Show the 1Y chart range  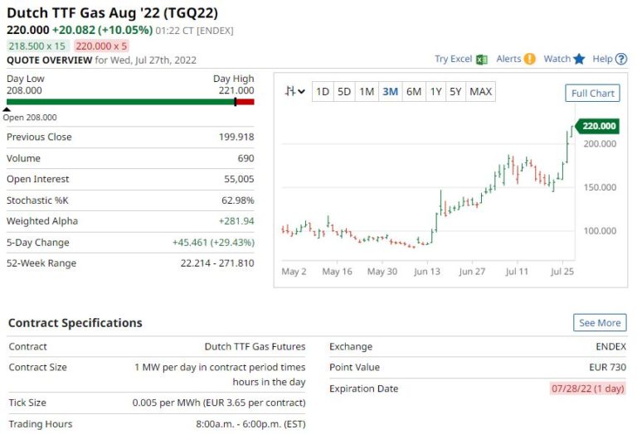click(435, 92)
